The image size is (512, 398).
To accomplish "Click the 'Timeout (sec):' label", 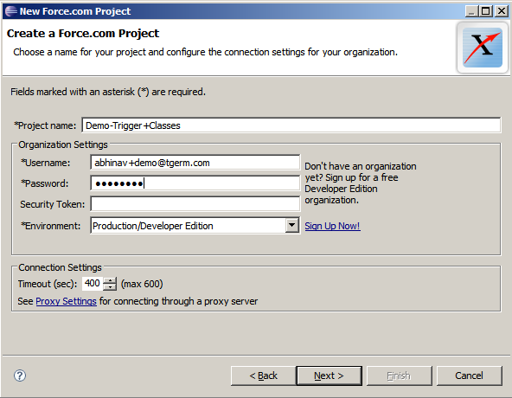I will 48,284.
